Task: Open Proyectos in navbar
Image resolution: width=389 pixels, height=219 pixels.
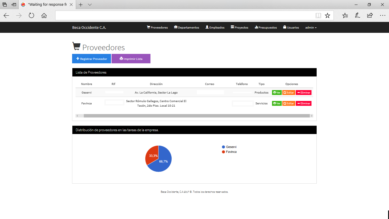Action: [239, 27]
